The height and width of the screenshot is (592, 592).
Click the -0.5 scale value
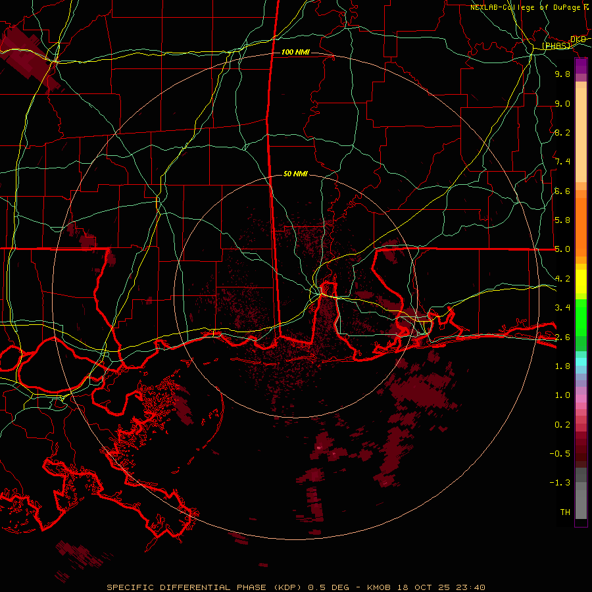[560, 454]
